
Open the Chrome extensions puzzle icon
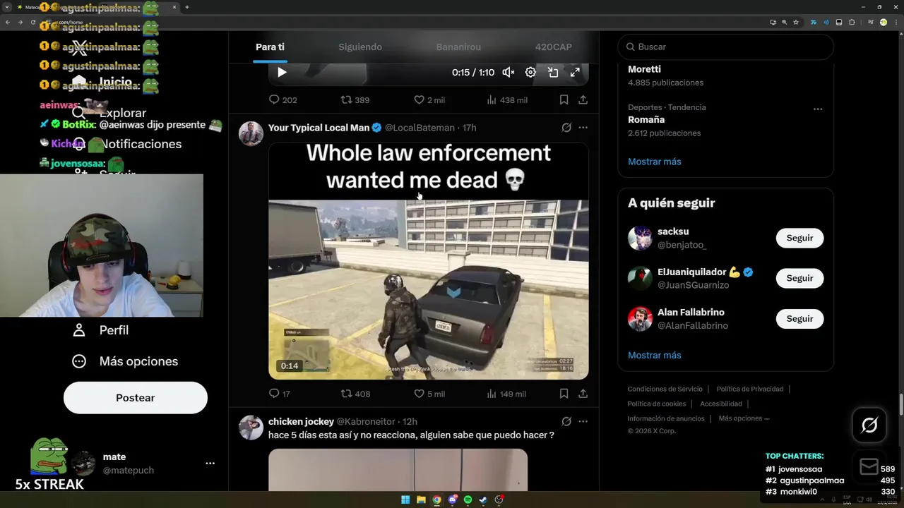(x=852, y=22)
